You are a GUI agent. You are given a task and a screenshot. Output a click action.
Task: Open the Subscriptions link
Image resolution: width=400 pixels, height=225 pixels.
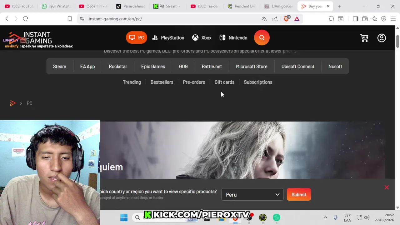(x=258, y=82)
